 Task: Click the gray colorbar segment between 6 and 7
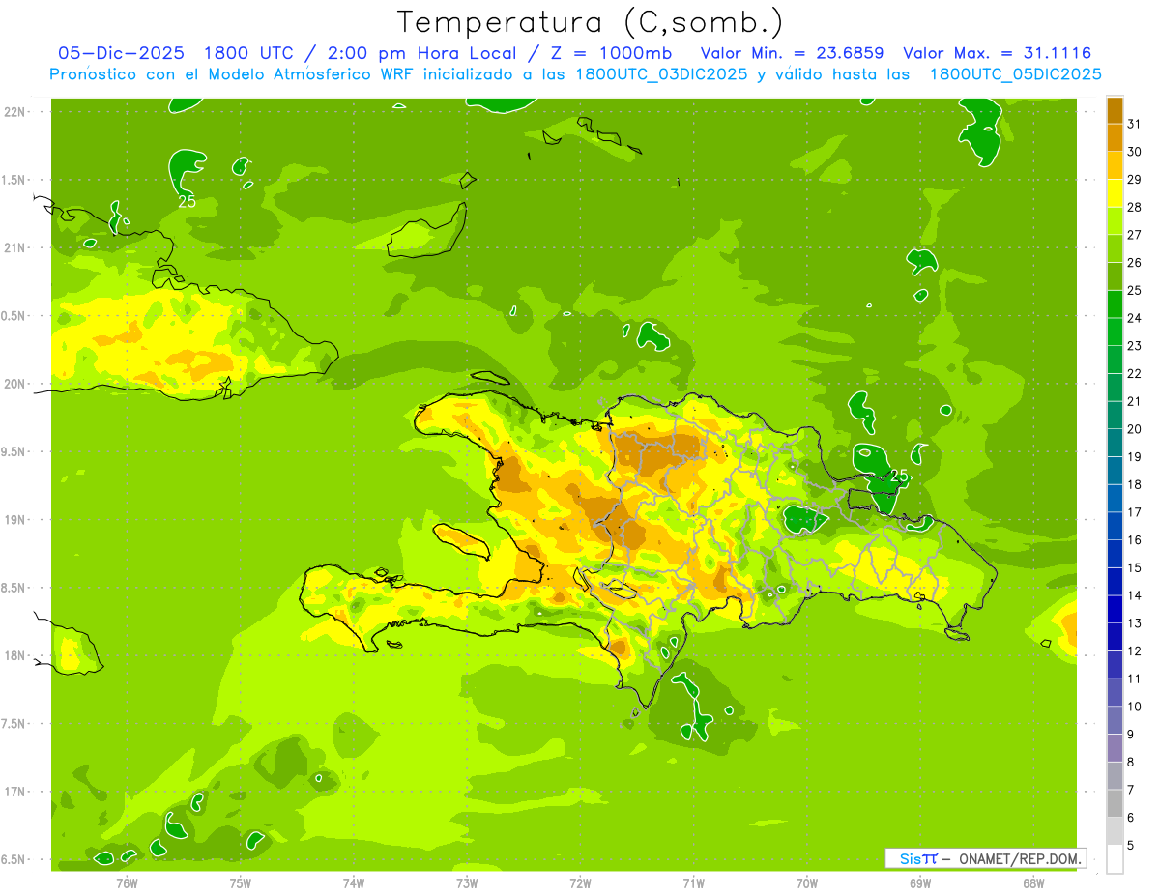click(x=1115, y=803)
